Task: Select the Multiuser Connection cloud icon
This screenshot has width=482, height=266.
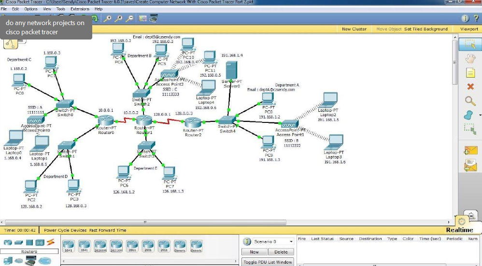Action: 45,261
